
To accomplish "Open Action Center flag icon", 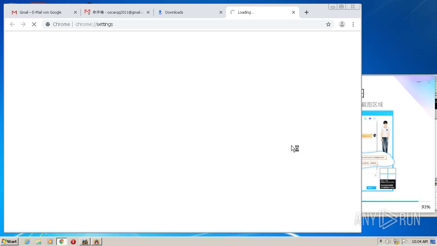I will tap(405, 242).
